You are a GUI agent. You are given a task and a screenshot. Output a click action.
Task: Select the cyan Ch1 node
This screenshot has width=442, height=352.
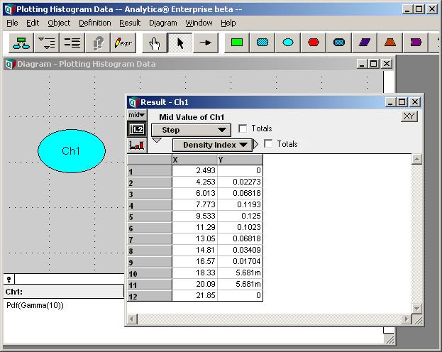(72, 151)
